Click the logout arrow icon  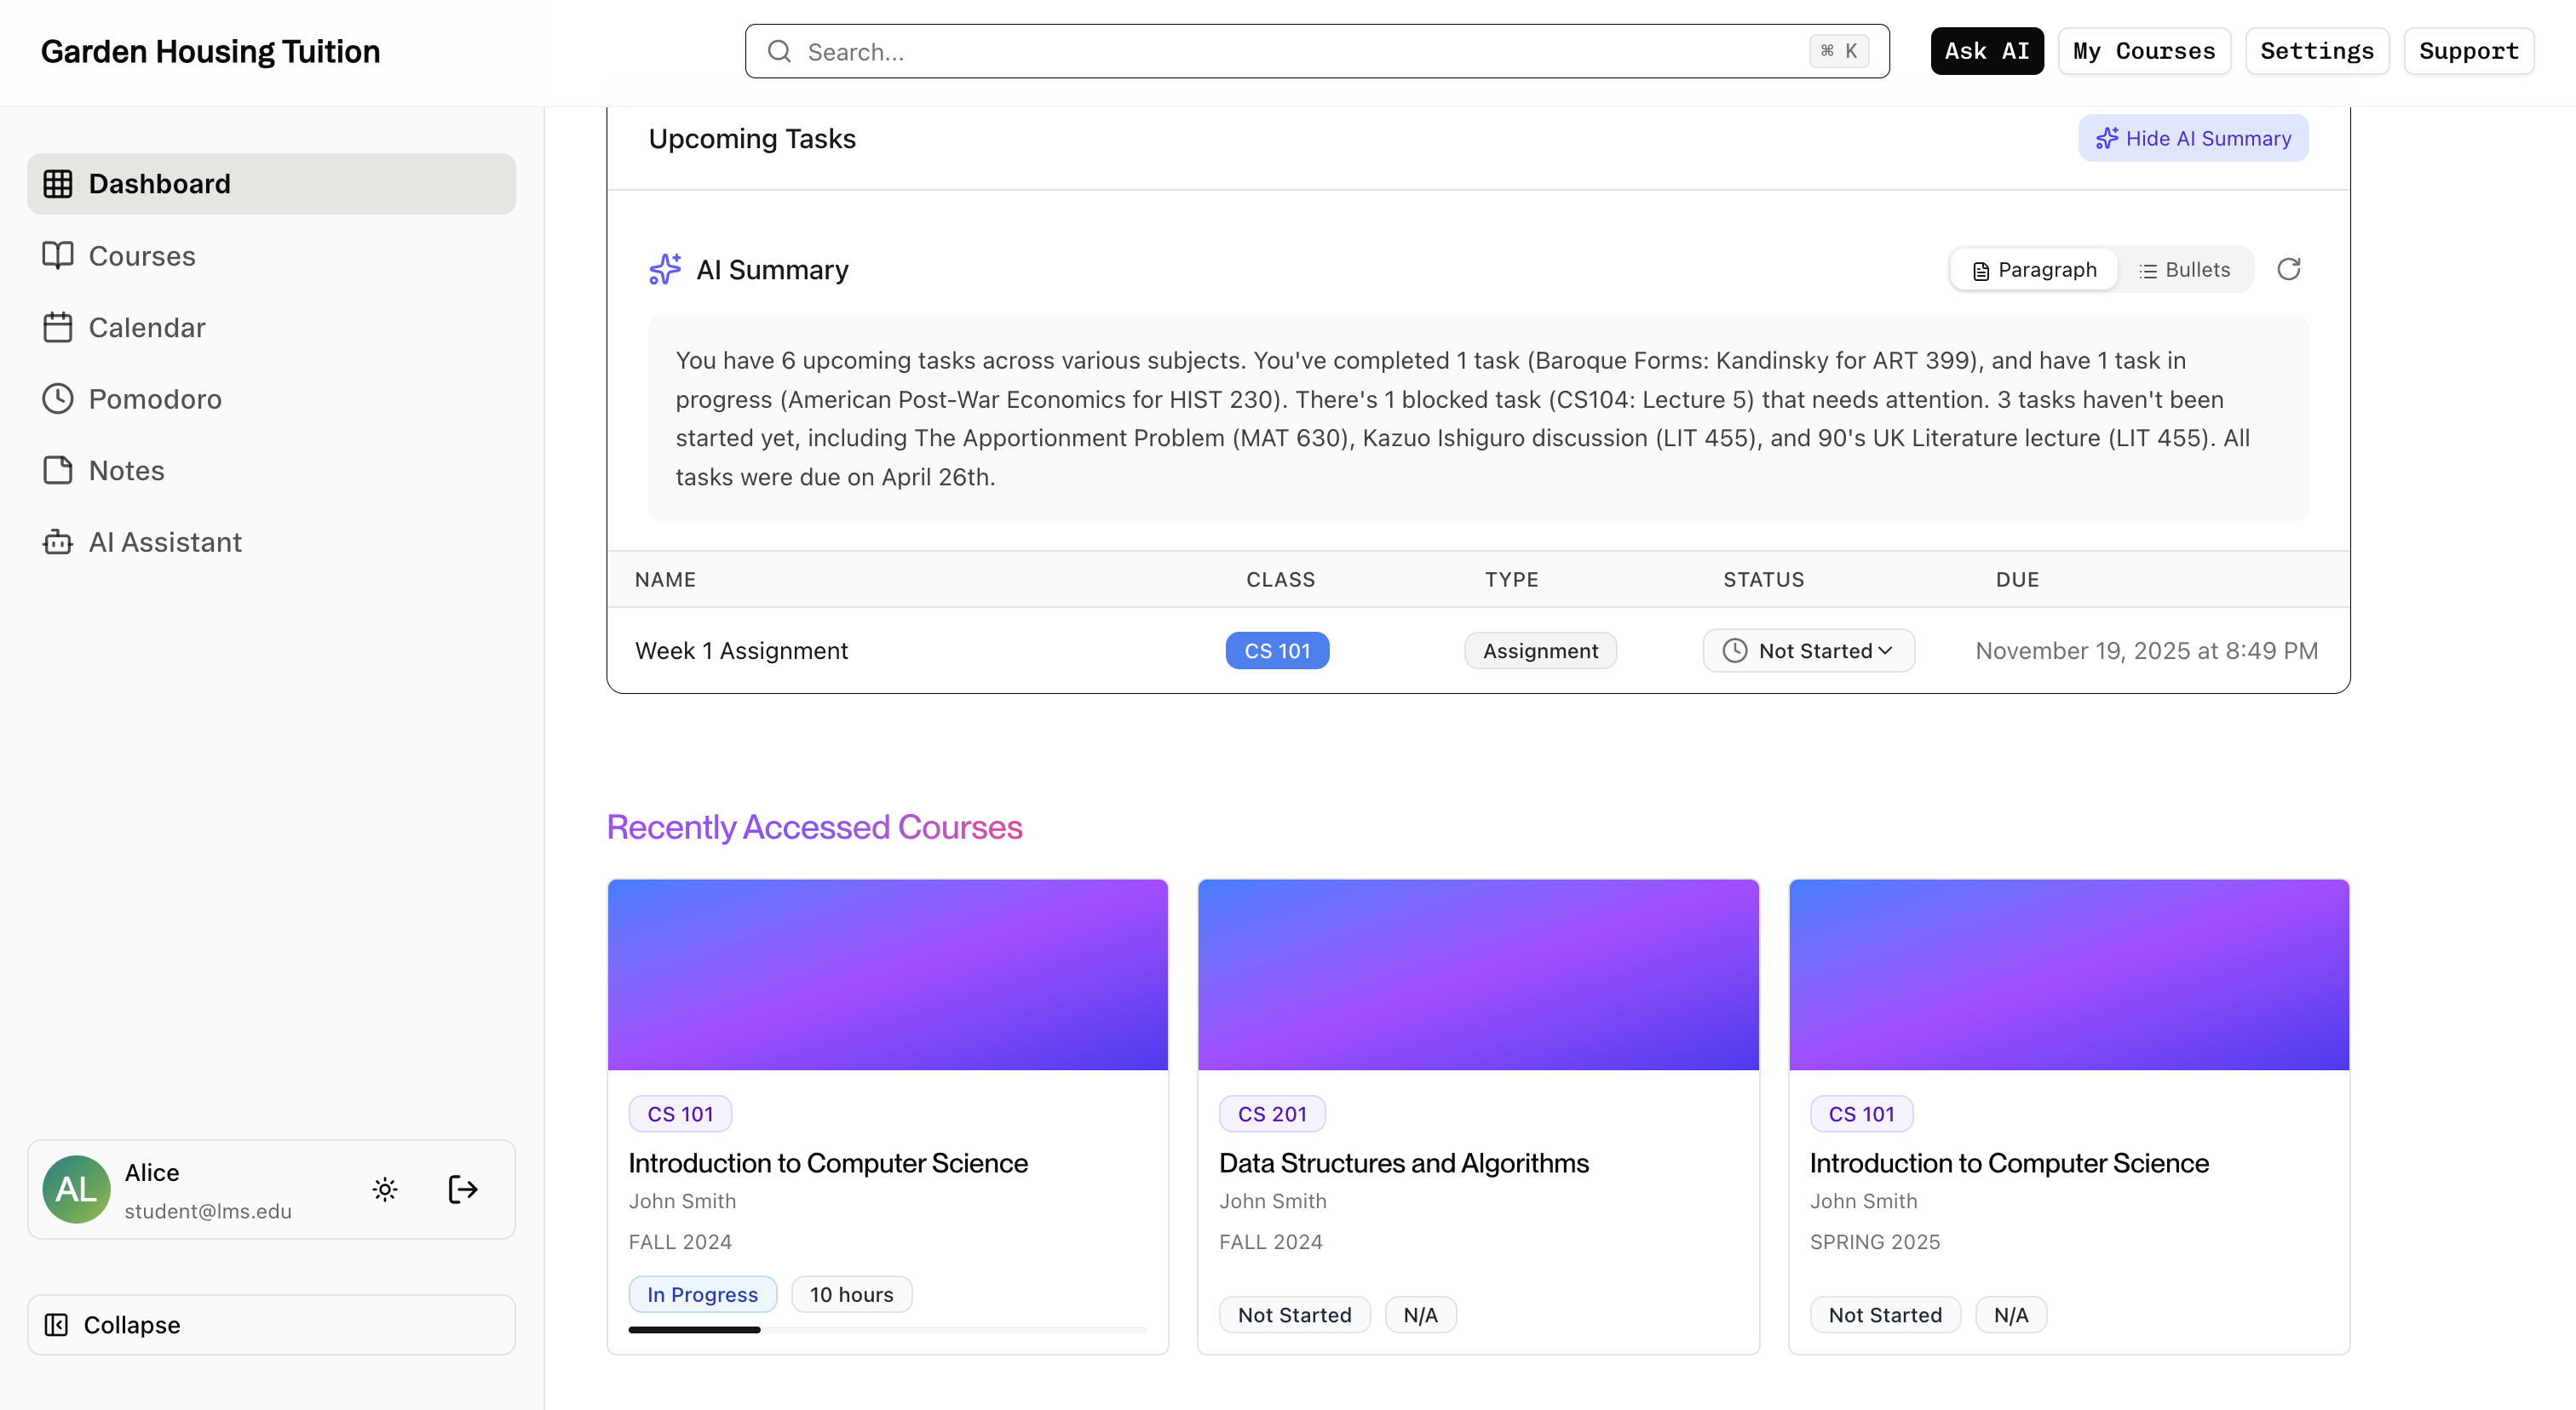(462, 1189)
